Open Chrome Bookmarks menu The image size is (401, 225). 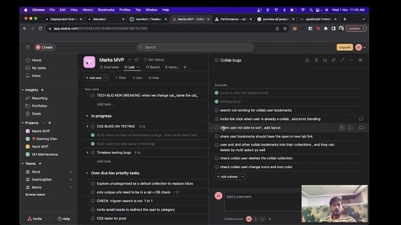click(106, 10)
